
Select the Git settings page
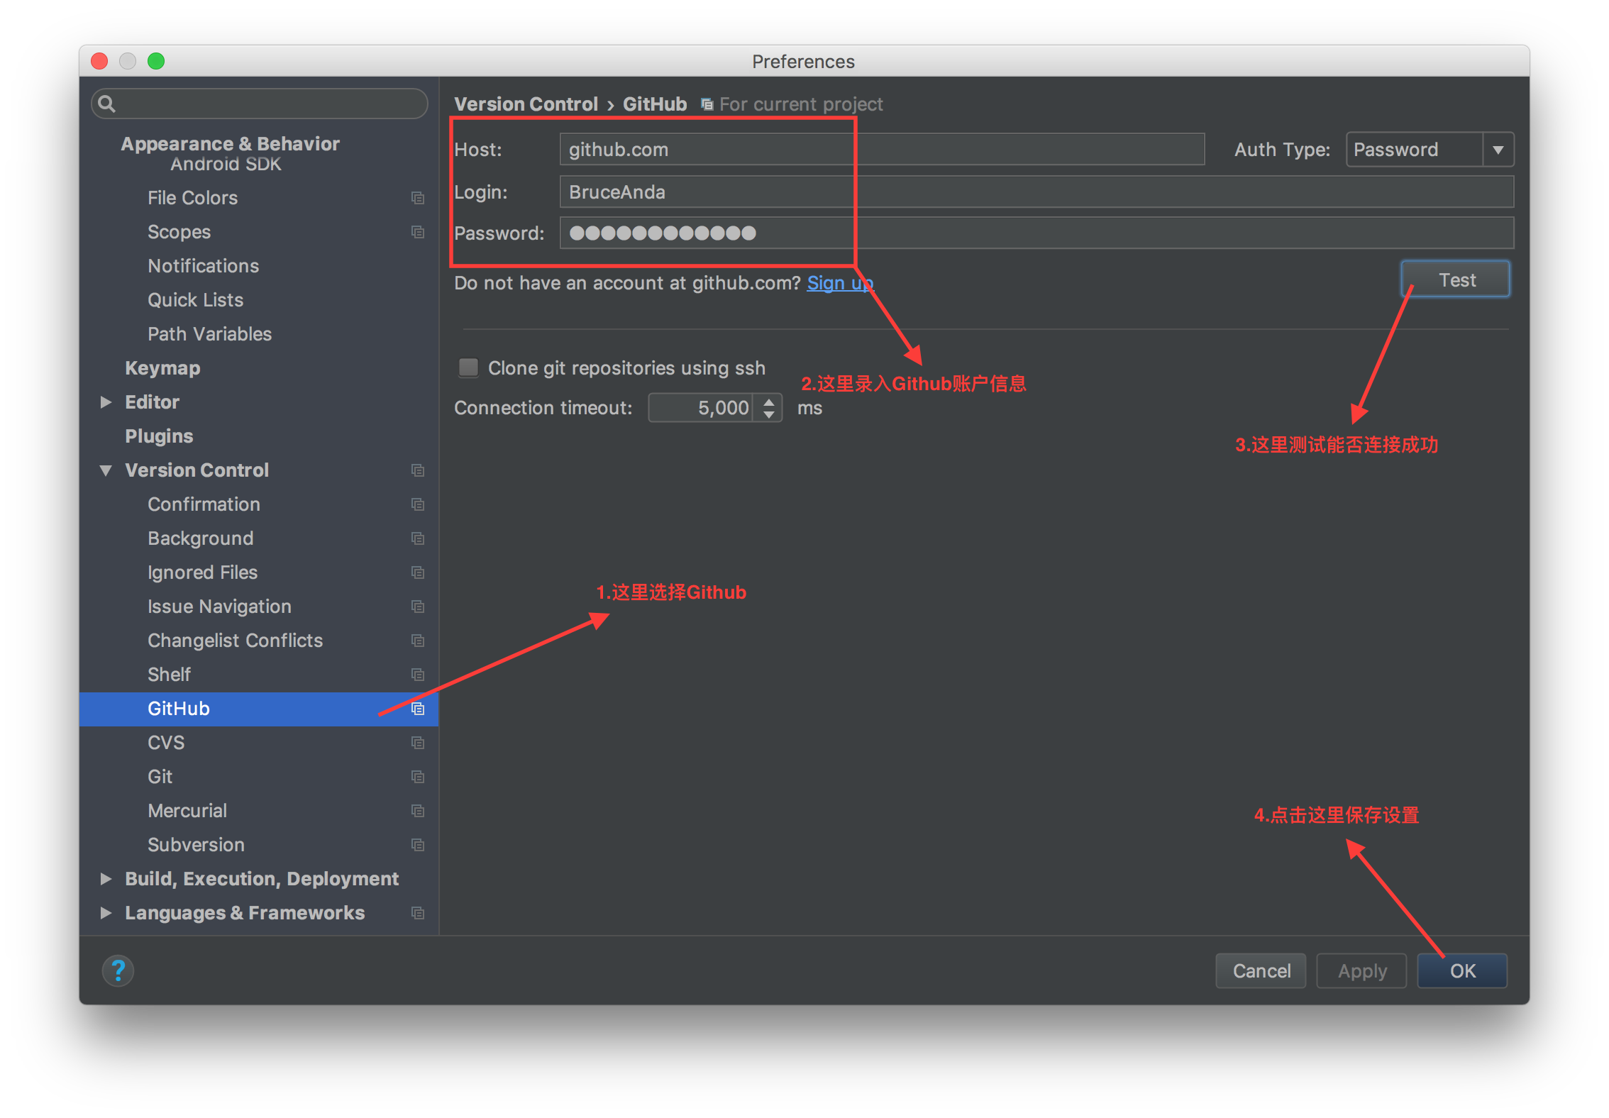160,777
